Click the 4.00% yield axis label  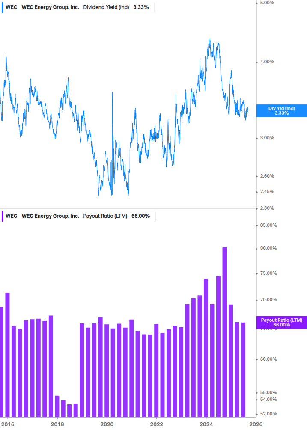click(x=267, y=62)
